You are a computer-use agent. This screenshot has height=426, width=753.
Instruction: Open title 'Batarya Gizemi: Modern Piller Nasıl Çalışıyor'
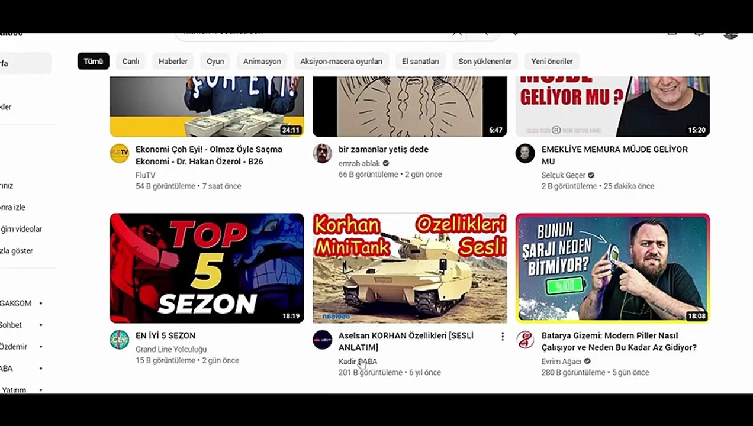619,341
